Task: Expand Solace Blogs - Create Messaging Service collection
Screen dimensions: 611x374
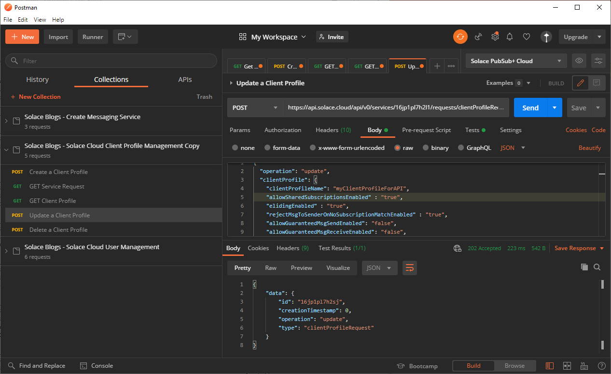Action: (6, 121)
